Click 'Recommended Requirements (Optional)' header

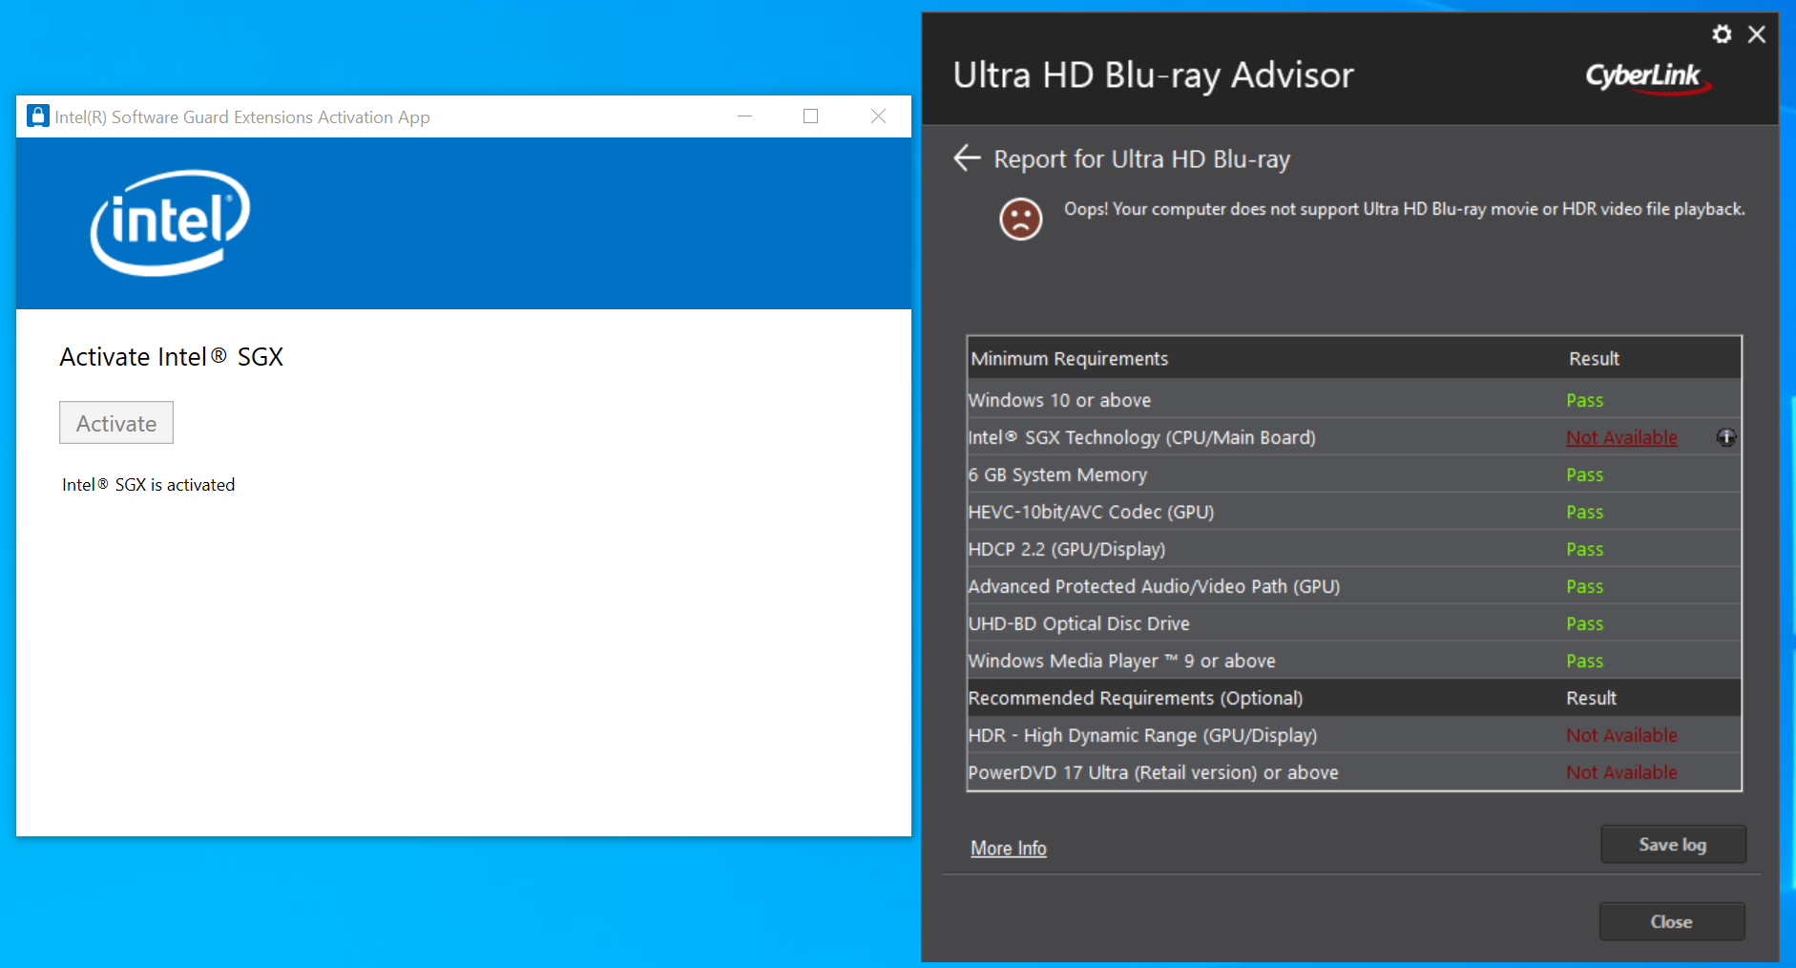1135,698
